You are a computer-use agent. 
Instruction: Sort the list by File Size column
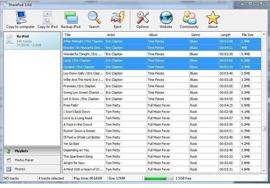click(251, 35)
